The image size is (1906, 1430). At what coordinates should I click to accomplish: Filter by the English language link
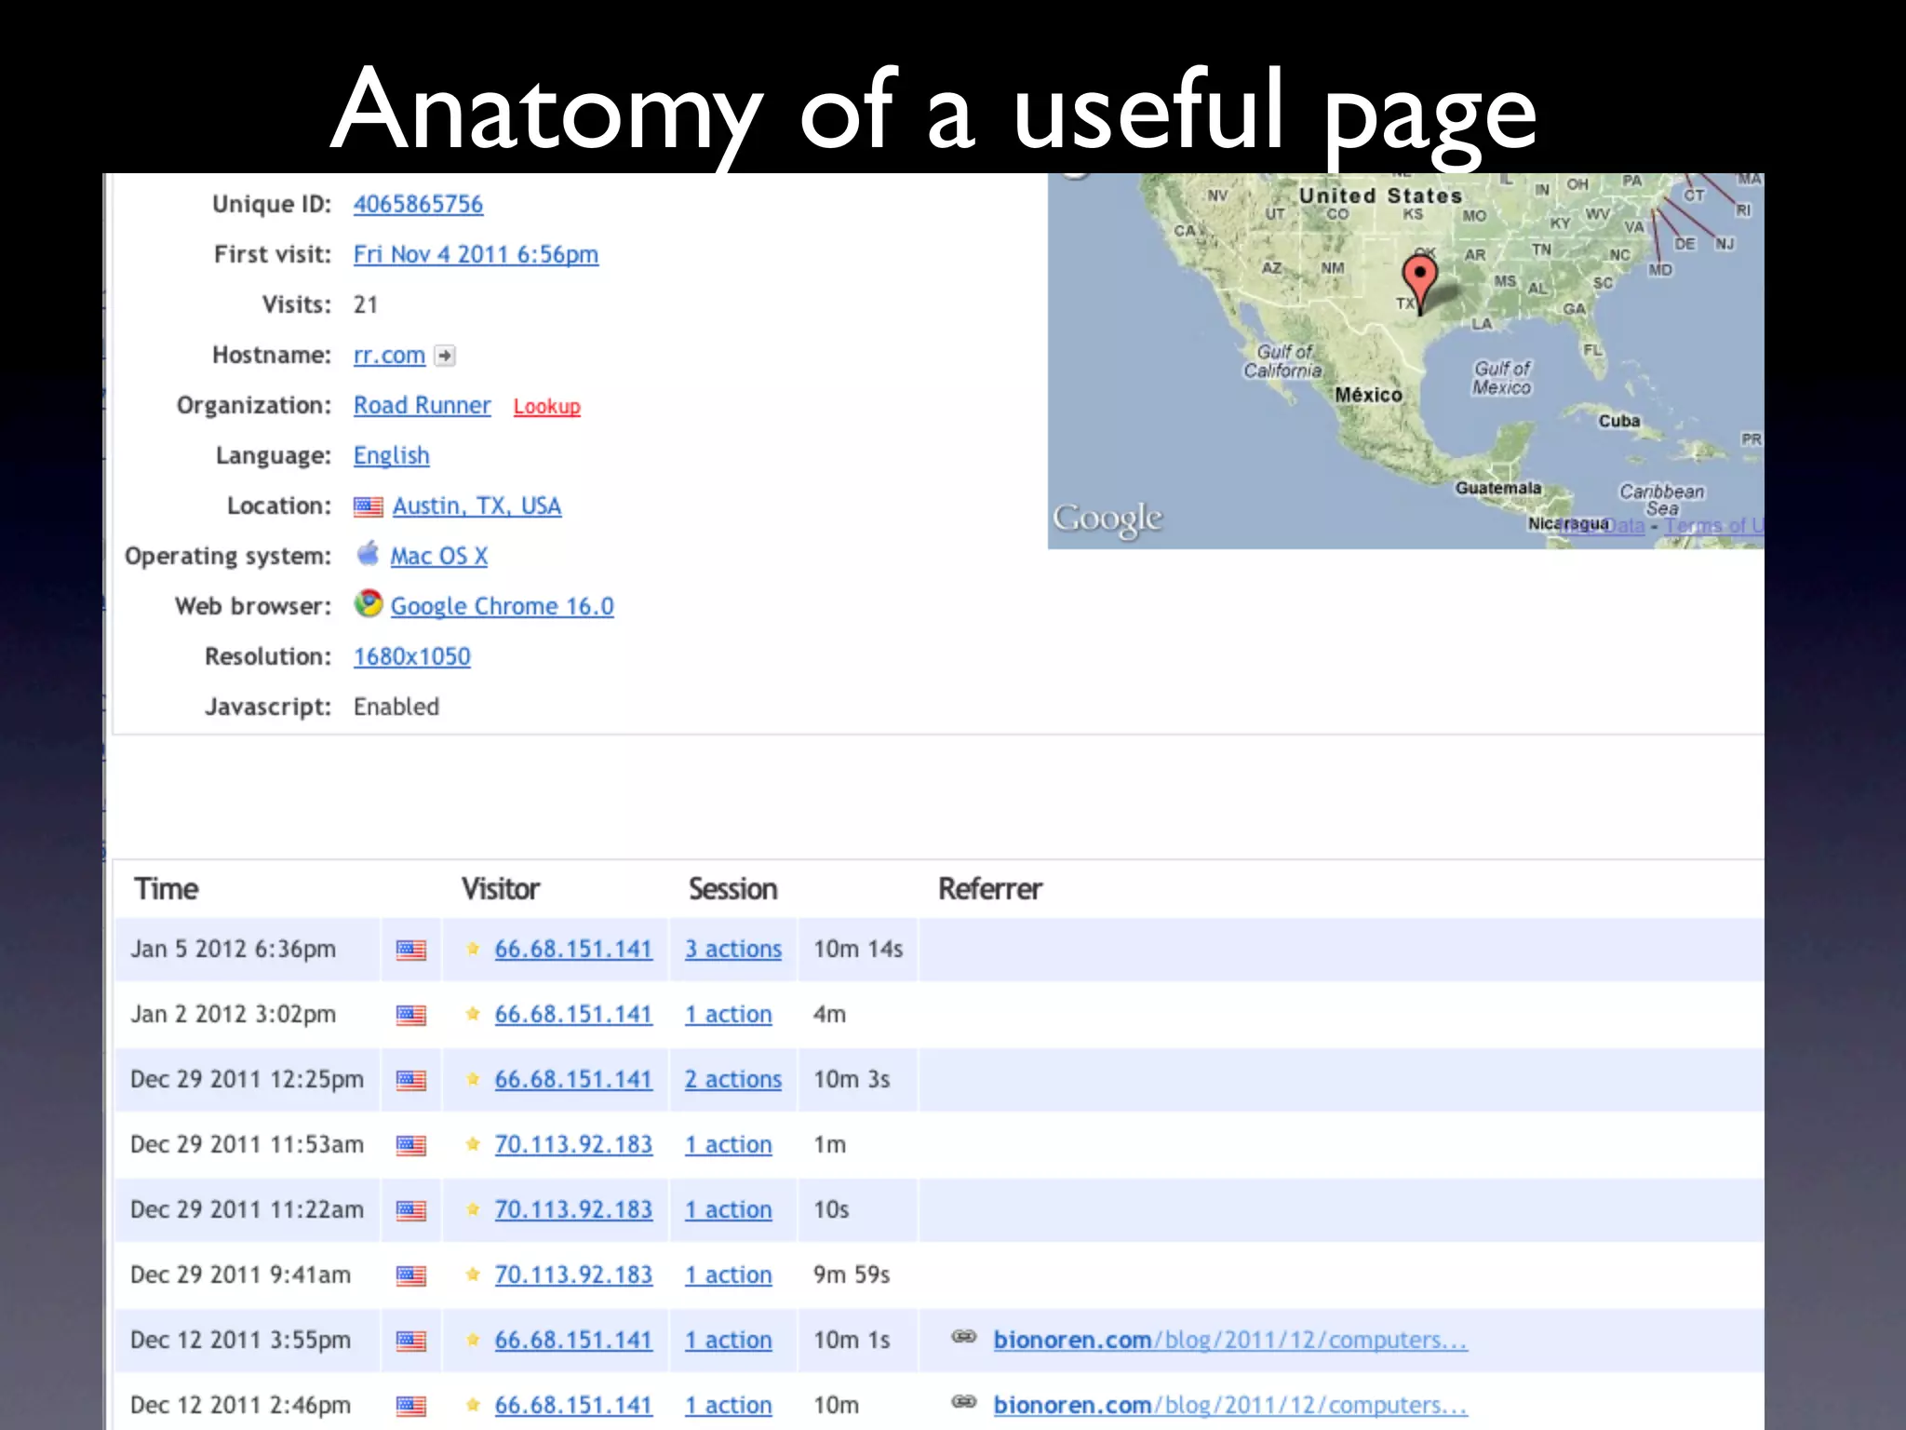(x=391, y=455)
